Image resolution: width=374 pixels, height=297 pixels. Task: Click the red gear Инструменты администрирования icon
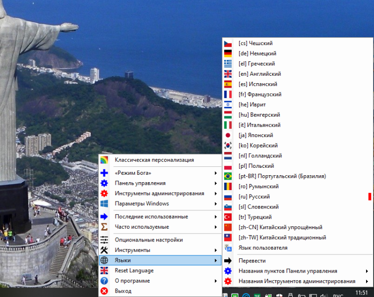(x=104, y=194)
